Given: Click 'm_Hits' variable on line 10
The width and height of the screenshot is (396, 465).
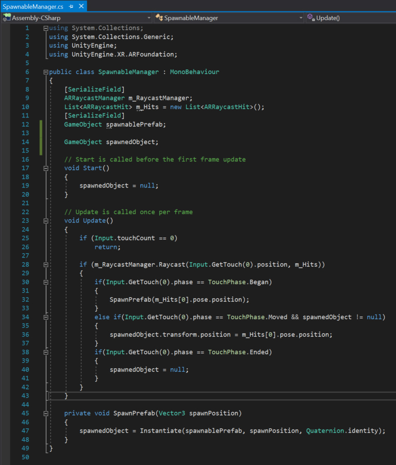Looking at the screenshot, I should point(147,107).
